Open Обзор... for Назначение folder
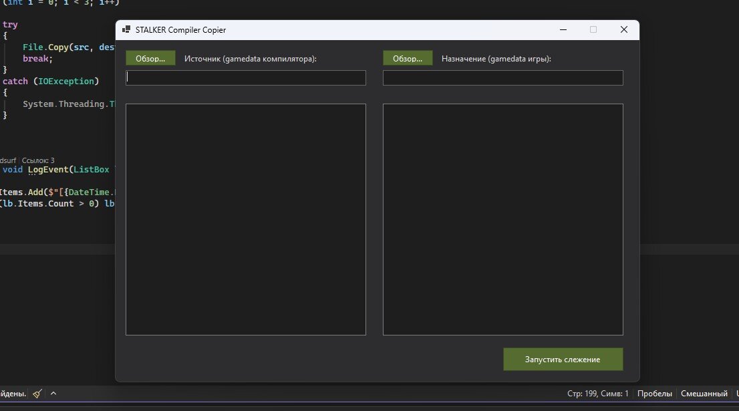739x411 pixels. coord(408,58)
